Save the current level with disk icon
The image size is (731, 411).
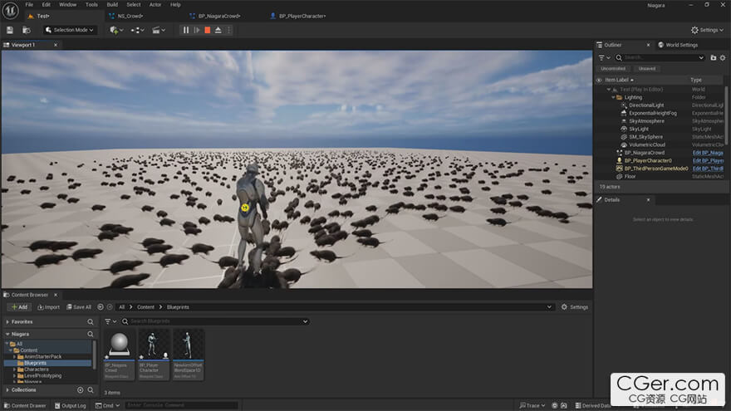tap(10, 30)
